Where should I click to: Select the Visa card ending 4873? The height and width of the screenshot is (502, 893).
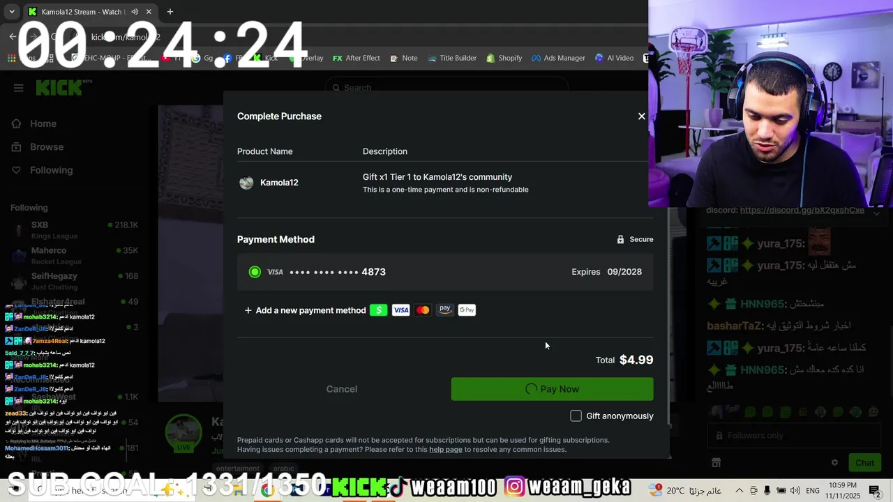[445, 272]
